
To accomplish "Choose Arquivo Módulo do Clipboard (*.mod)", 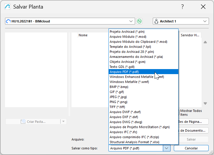I will [x=143, y=42].
